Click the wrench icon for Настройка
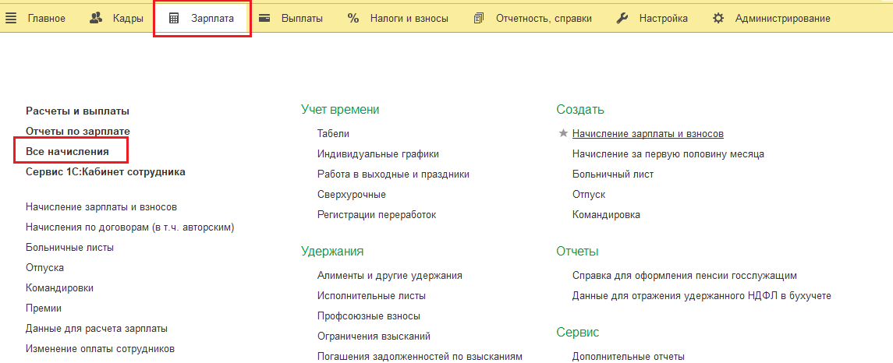The height and width of the screenshot is (363, 893). 622,18
